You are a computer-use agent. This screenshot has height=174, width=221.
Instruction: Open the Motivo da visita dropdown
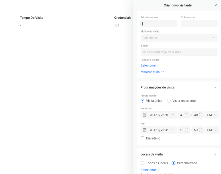pos(179,38)
